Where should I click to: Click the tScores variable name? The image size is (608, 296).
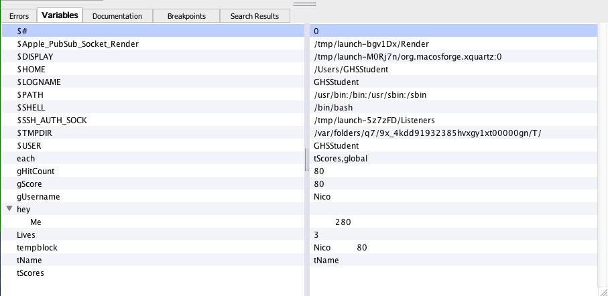[30, 273]
